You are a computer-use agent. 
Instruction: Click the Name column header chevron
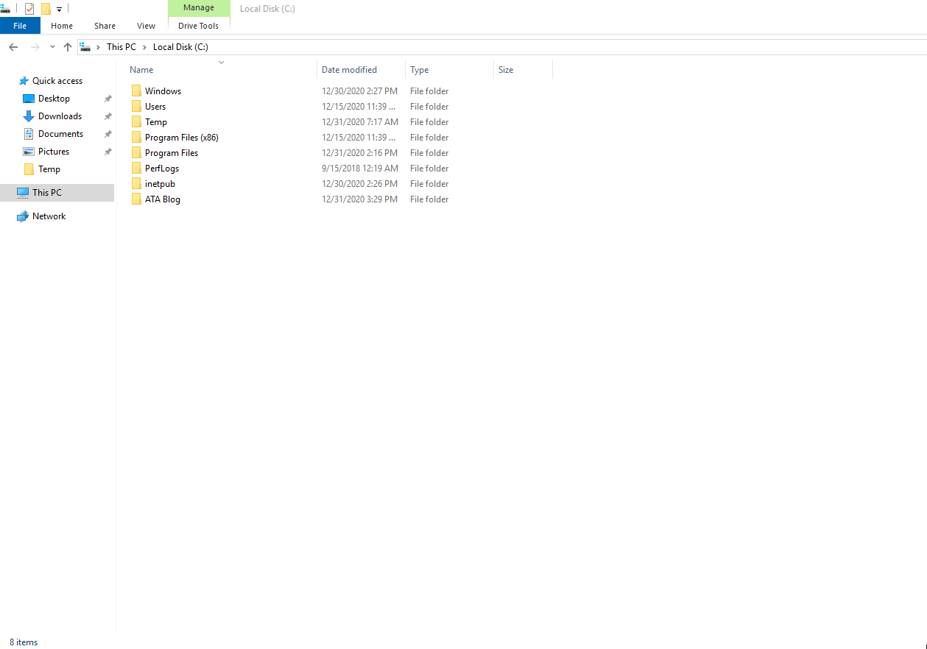click(x=221, y=63)
